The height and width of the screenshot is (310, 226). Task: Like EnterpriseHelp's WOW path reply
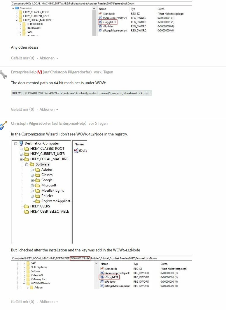click(x=22, y=109)
